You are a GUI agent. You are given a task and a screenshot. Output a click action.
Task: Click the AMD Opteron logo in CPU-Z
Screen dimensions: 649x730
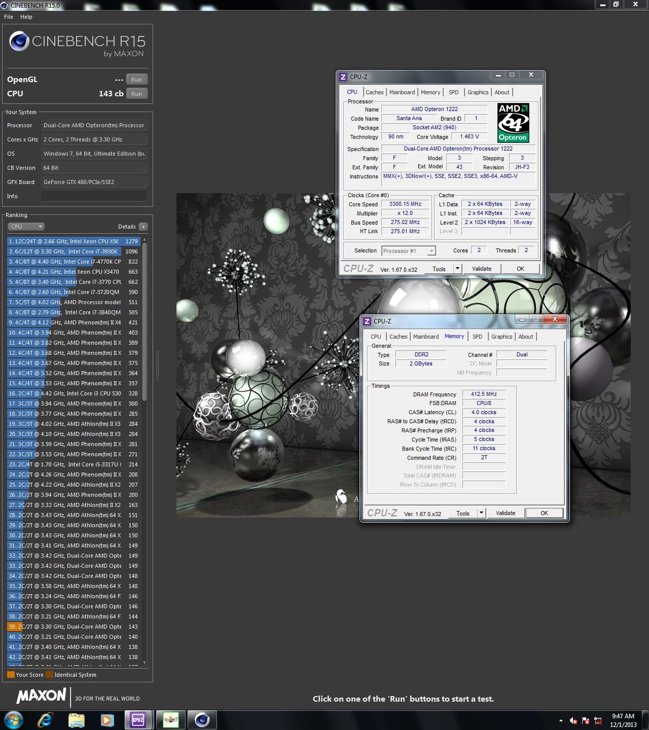513,123
